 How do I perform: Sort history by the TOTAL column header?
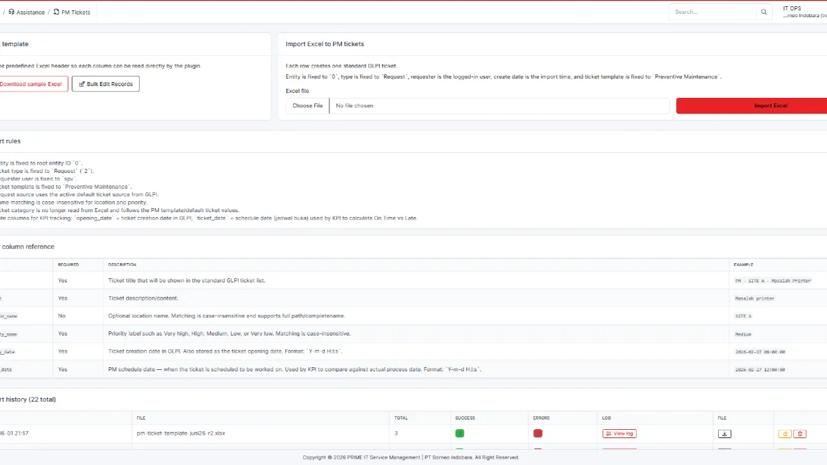(401, 417)
